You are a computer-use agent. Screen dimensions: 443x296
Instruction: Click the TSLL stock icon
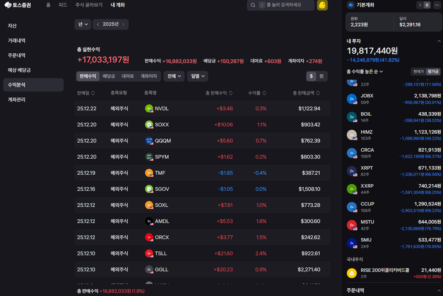[x=149, y=253]
